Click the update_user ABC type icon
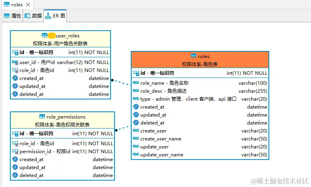The width and height of the screenshot is (311, 187). [136, 146]
